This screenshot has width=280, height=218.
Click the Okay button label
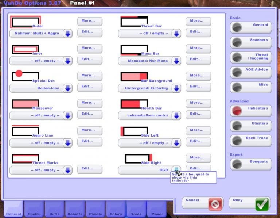pos(237,200)
